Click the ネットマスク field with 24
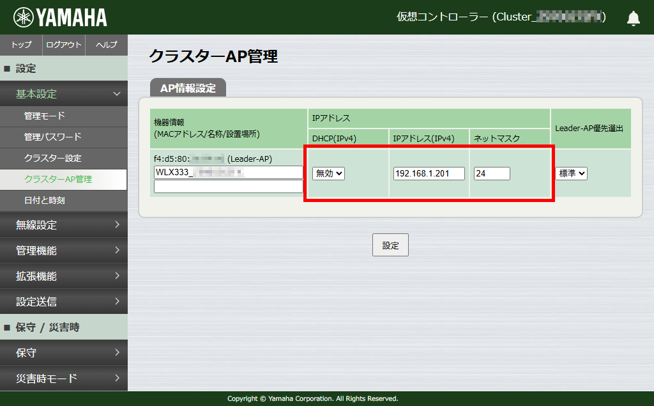654x406 pixels. [492, 173]
